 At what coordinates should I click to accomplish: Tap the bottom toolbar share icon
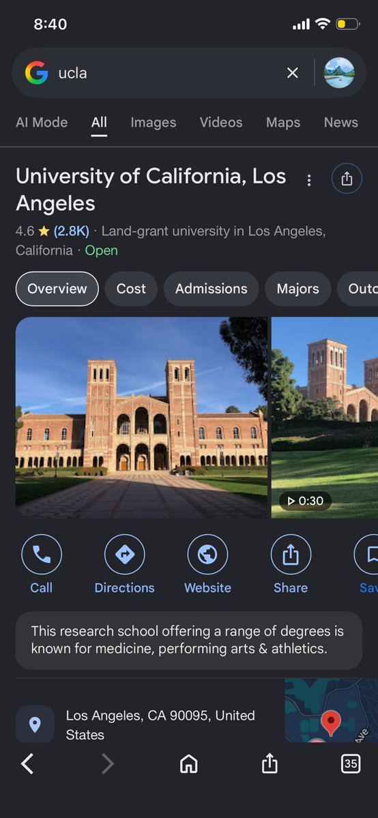pos(270,764)
